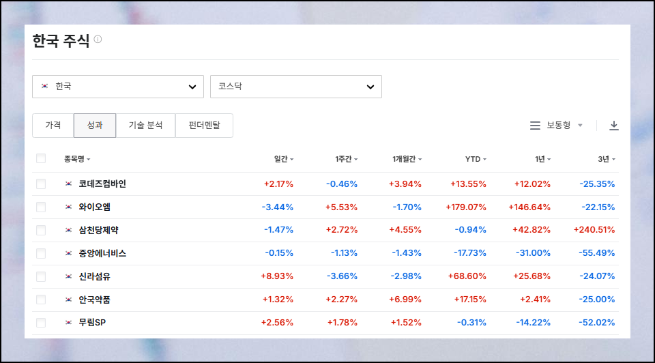The image size is (655, 363).
Task: Check the box for 중앙에너비스
Action: (41, 253)
